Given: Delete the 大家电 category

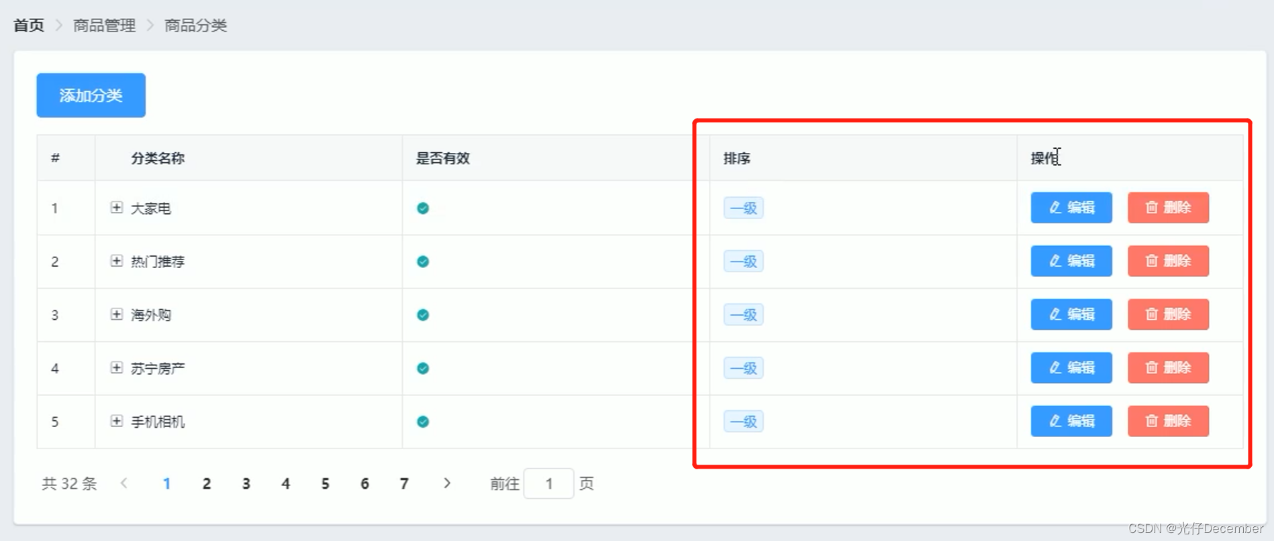Looking at the screenshot, I should coord(1169,208).
